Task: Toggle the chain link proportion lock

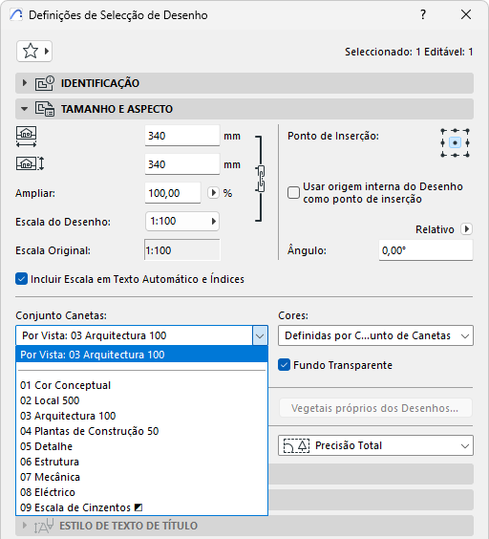Action: pyautogui.click(x=260, y=179)
